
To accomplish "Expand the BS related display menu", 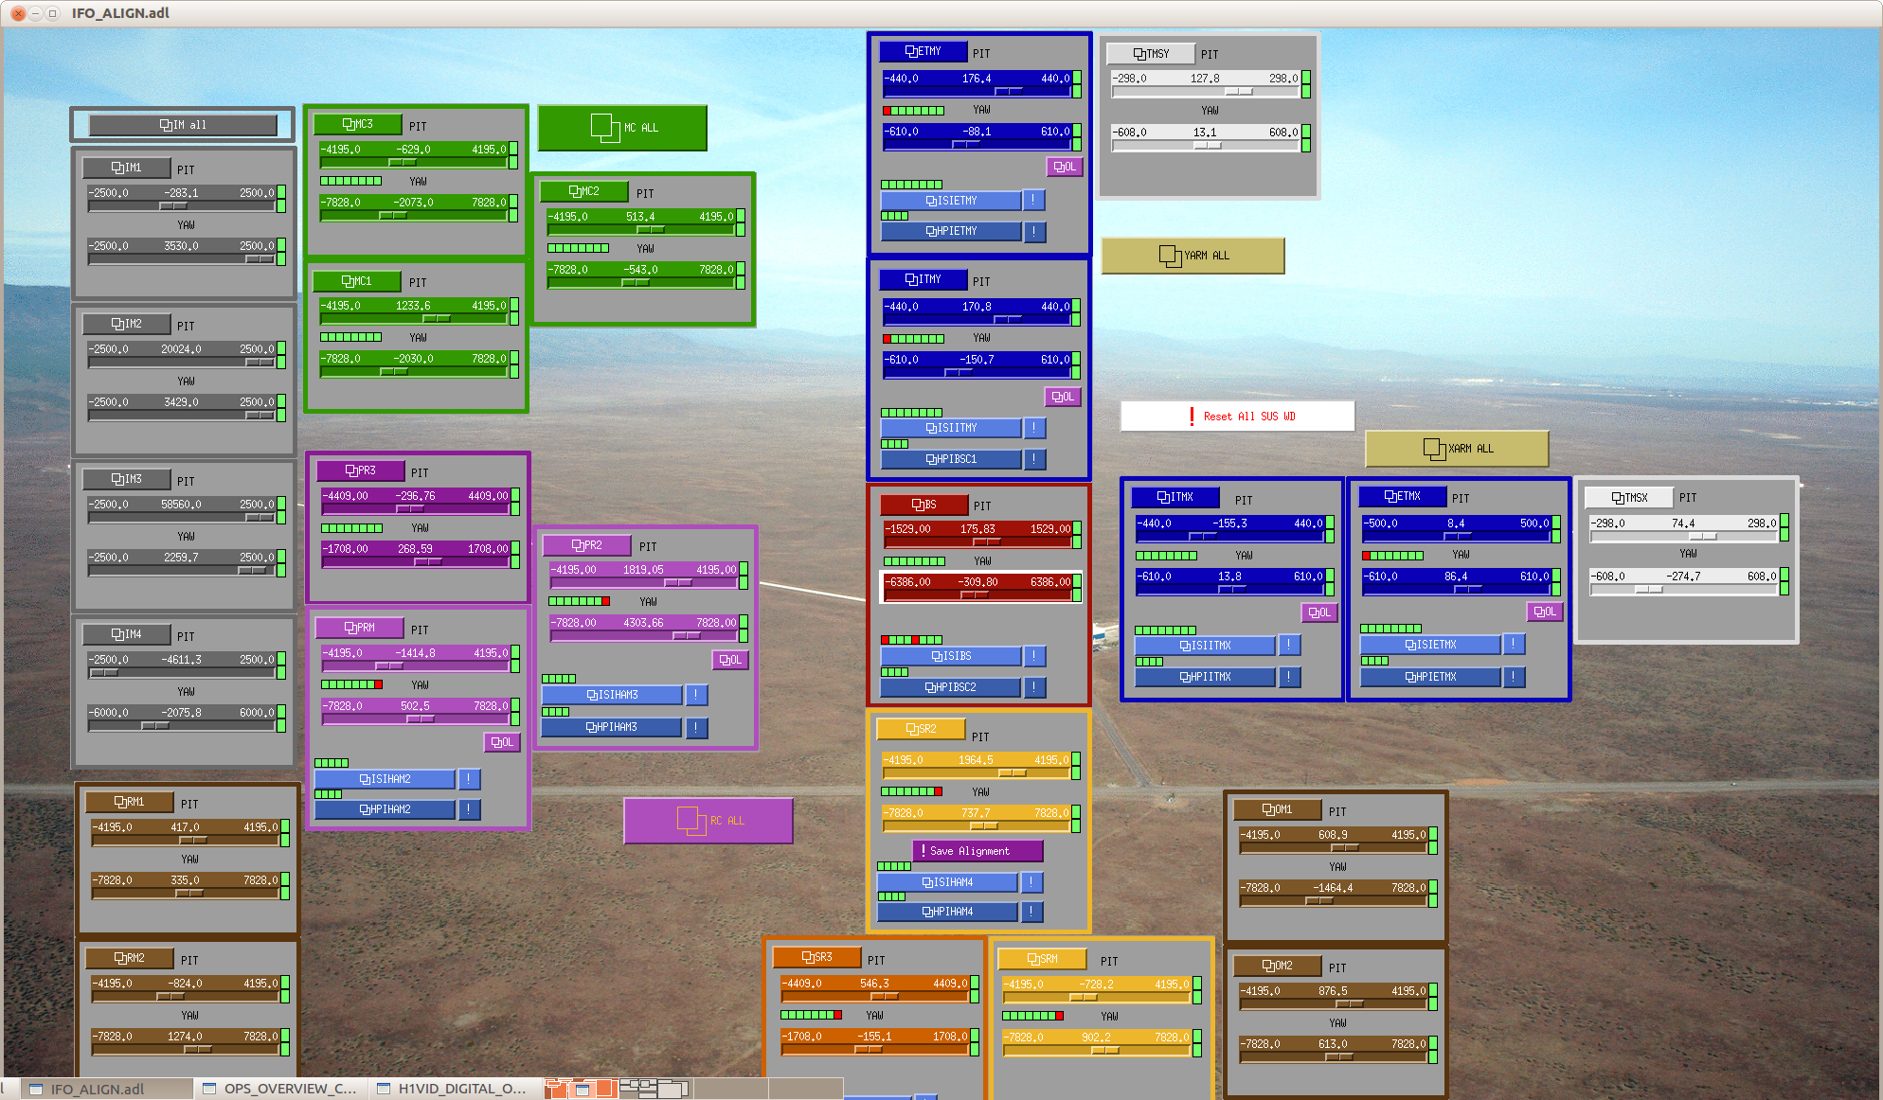I will click(924, 505).
